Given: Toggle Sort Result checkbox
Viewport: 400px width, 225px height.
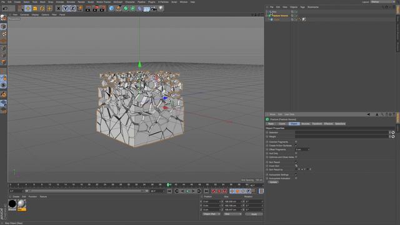Looking at the screenshot, I should tap(296, 162).
